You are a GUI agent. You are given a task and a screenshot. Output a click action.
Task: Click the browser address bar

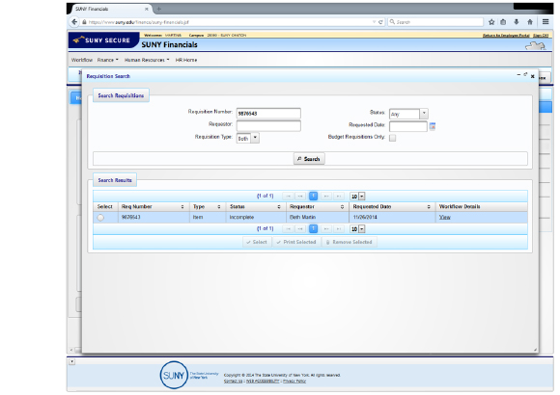[229, 22]
